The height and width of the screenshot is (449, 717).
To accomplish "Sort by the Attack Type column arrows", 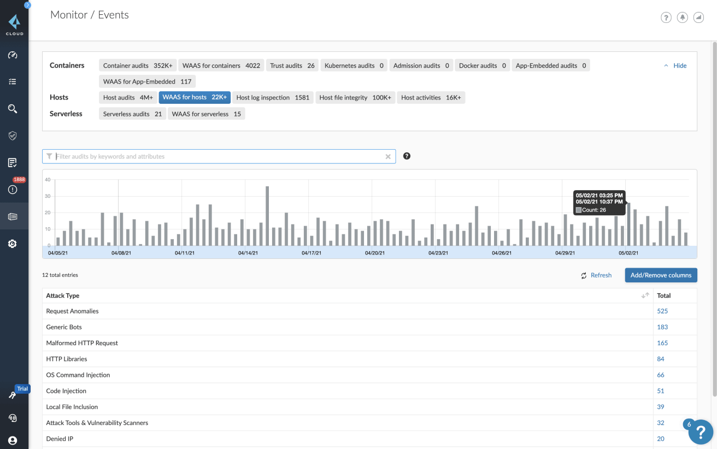I will [645, 296].
